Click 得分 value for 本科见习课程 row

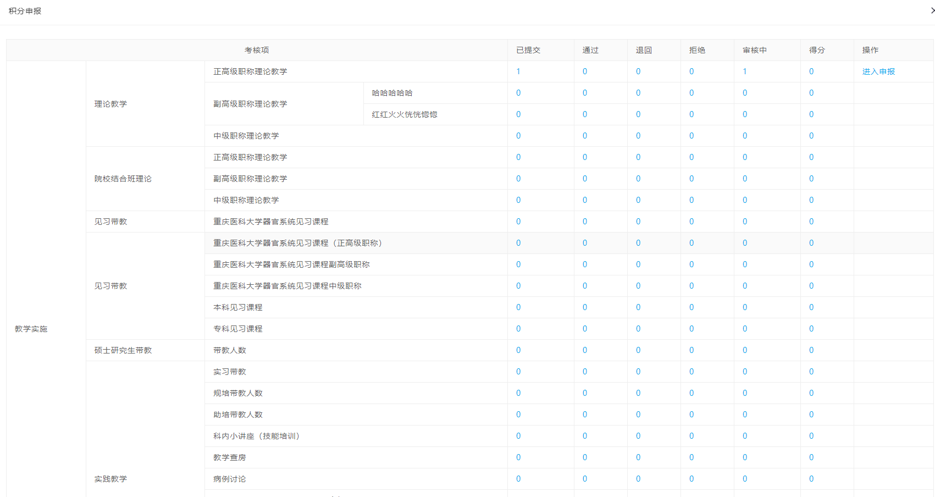coord(811,307)
